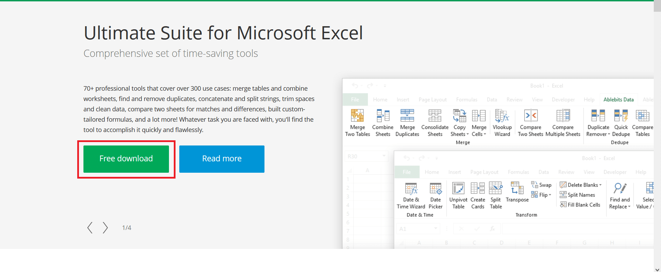
Task: Run the Quick Dedupe tool
Action: coord(621,123)
